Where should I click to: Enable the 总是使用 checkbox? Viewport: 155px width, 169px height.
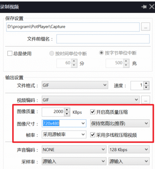click(10, 53)
